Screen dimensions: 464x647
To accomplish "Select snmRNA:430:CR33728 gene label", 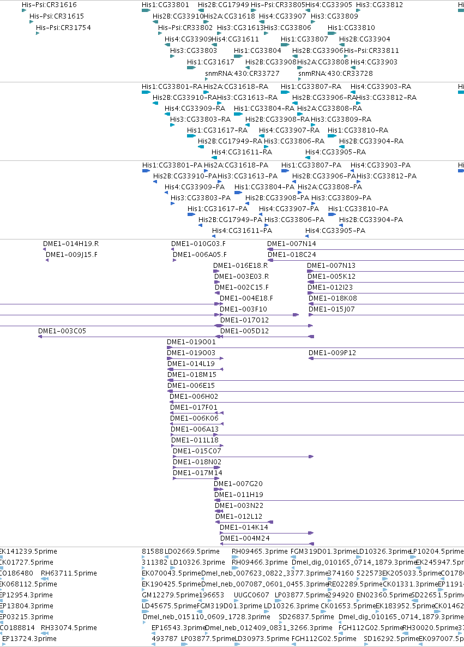I will [x=335, y=74].
